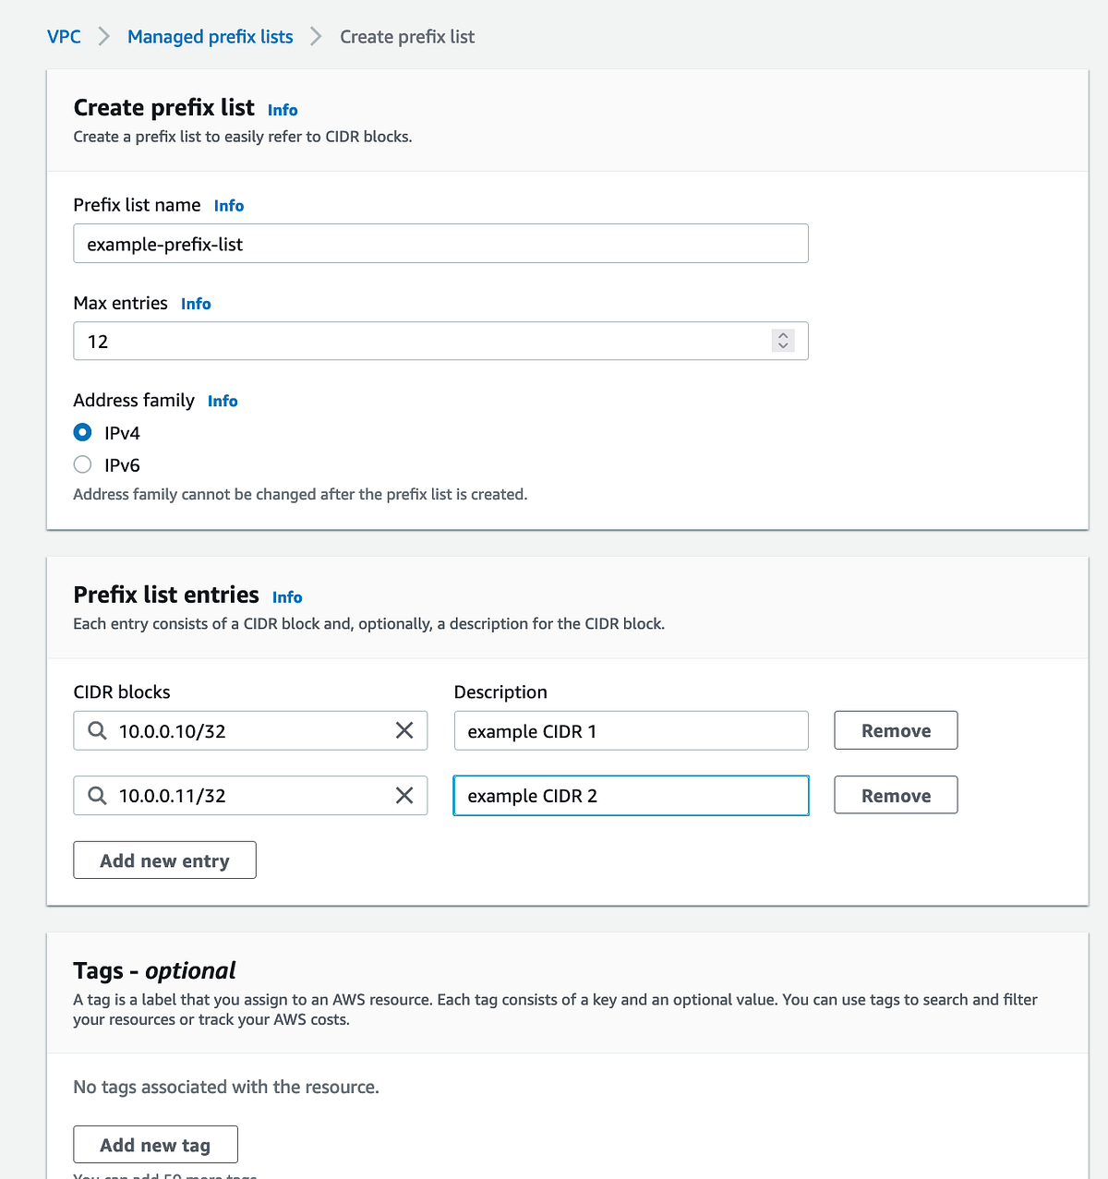Viewport: 1108px width, 1179px height.
Task: Click the search icon in first CIDR field
Action: (x=97, y=730)
